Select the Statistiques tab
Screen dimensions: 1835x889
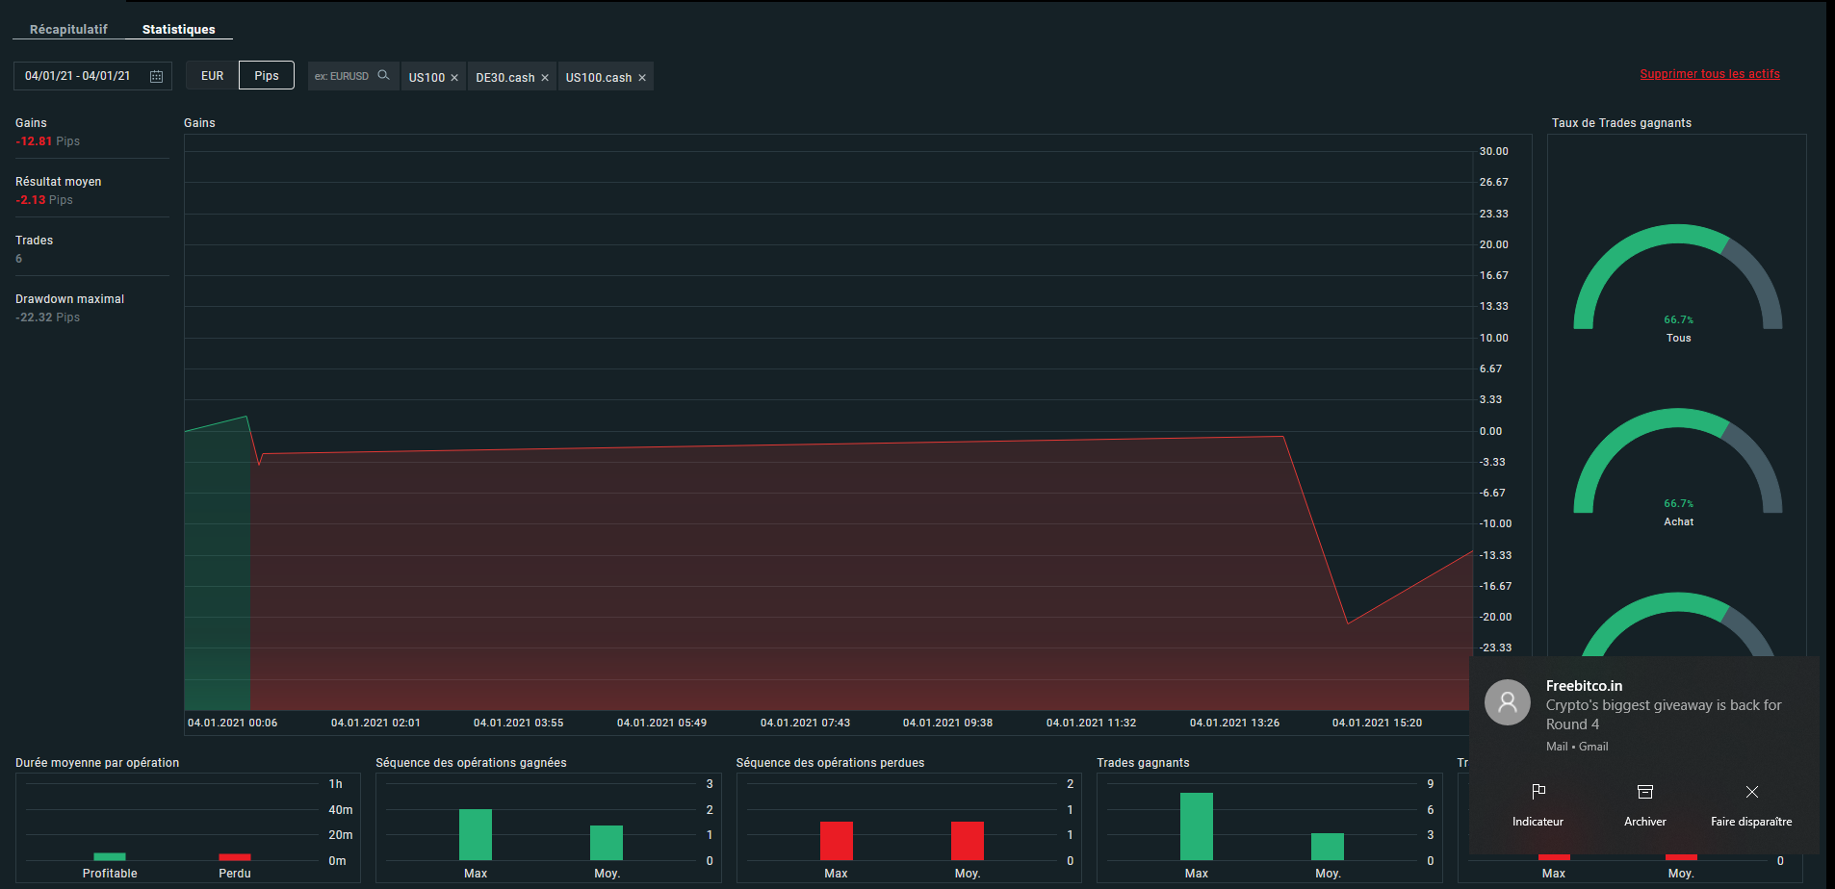[x=178, y=30]
